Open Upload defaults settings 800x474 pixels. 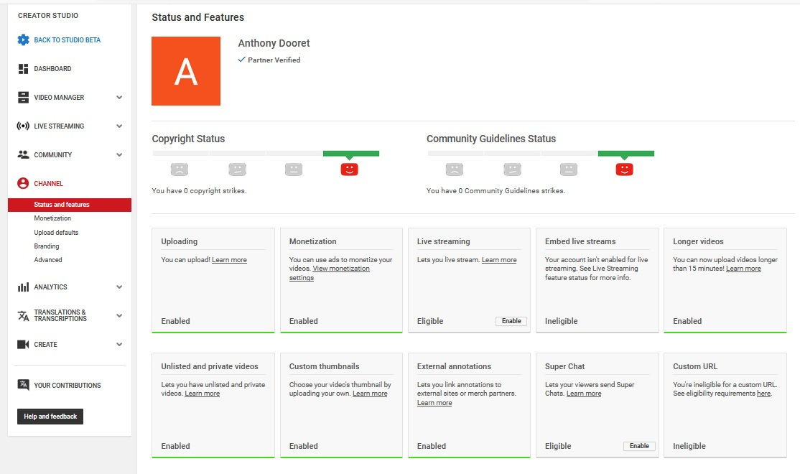click(56, 233)
